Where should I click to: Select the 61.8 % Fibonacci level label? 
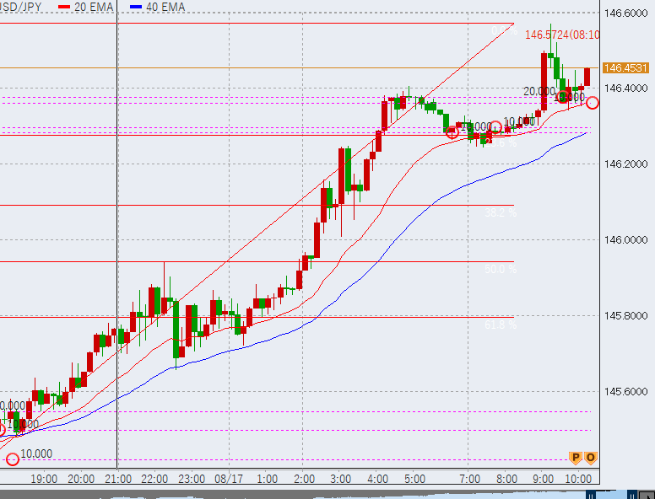coord(501,325)
